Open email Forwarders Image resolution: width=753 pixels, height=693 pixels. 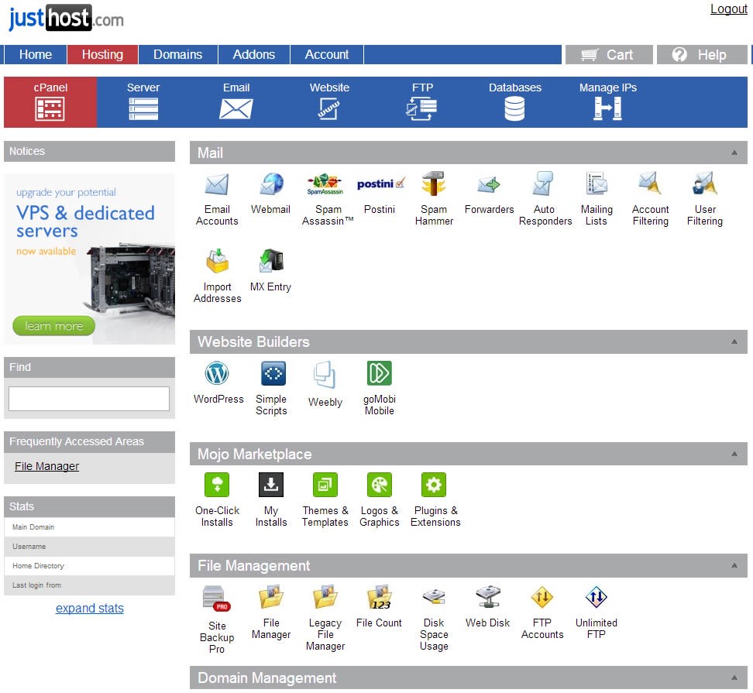489,185
